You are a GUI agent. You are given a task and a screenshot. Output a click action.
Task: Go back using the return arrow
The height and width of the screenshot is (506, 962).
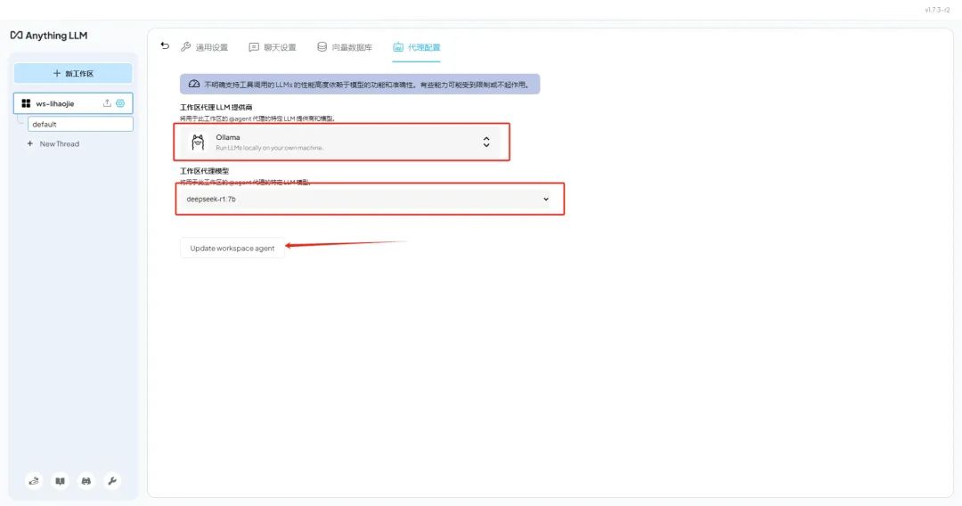point(165,45)
